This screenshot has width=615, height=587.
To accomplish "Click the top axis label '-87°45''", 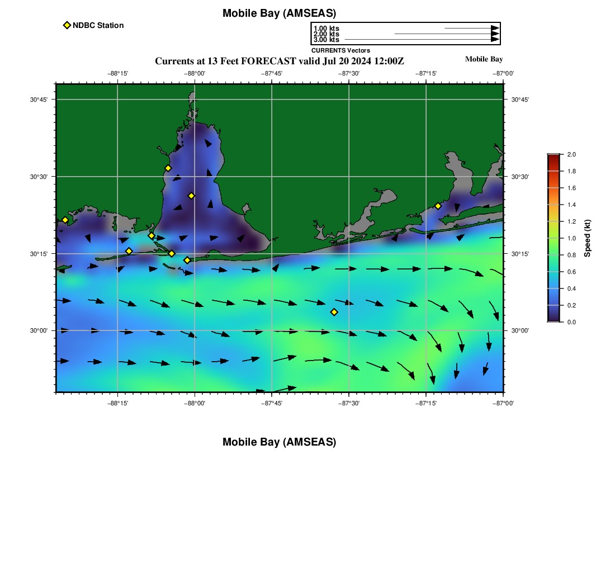I will click(x=272, y=73).
